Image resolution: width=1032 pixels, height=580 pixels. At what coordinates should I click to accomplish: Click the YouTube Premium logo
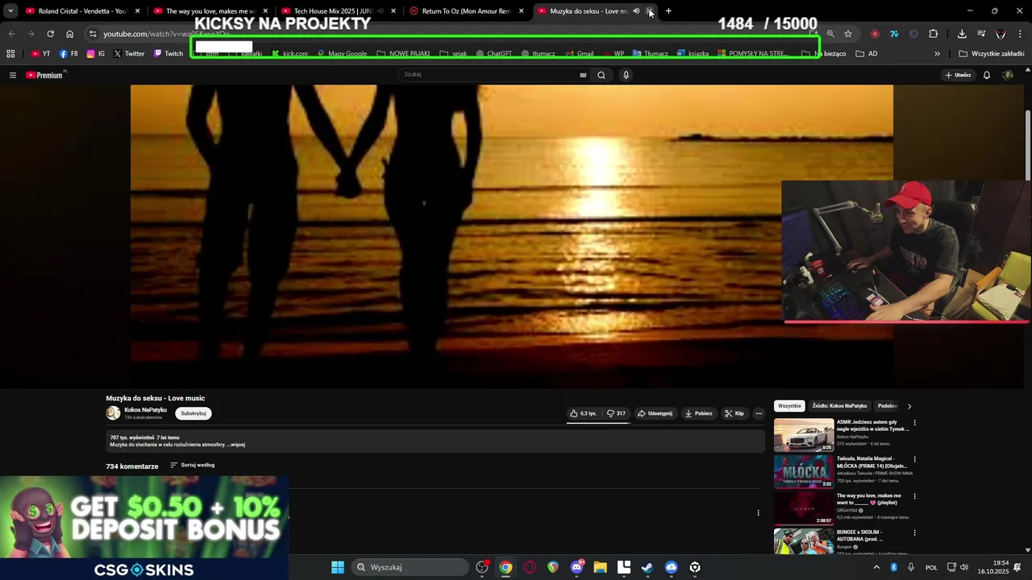(44, 75)
